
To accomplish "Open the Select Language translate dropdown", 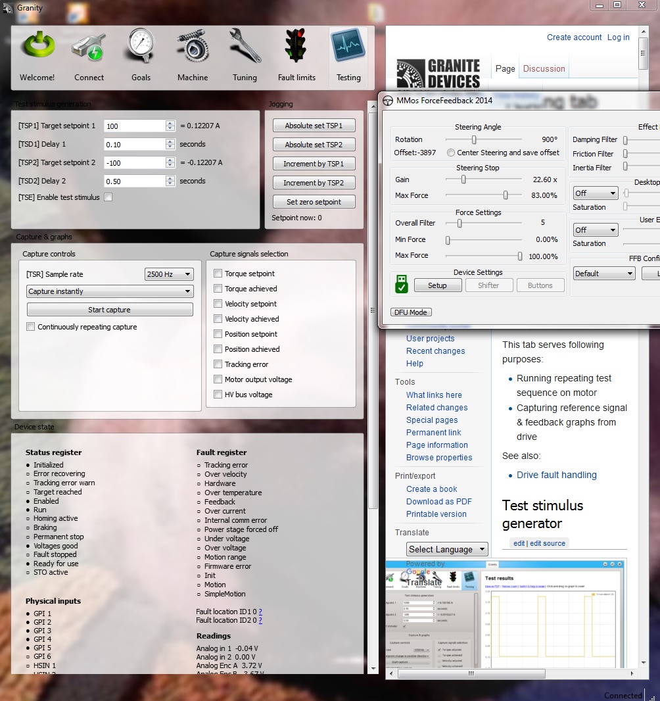I will tap(447, 549).
